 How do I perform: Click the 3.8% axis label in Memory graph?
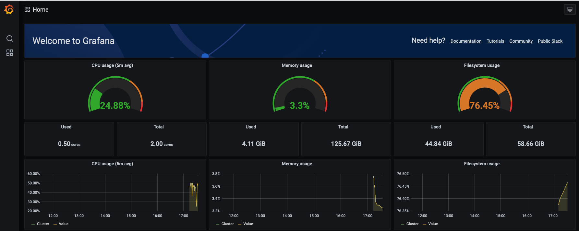(x=216, y=174)
